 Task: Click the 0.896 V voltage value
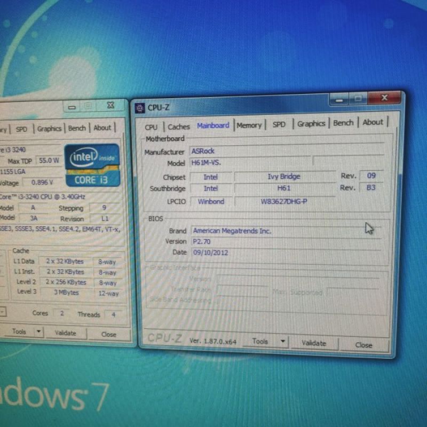pyautogui.click(x=42, y=182)
